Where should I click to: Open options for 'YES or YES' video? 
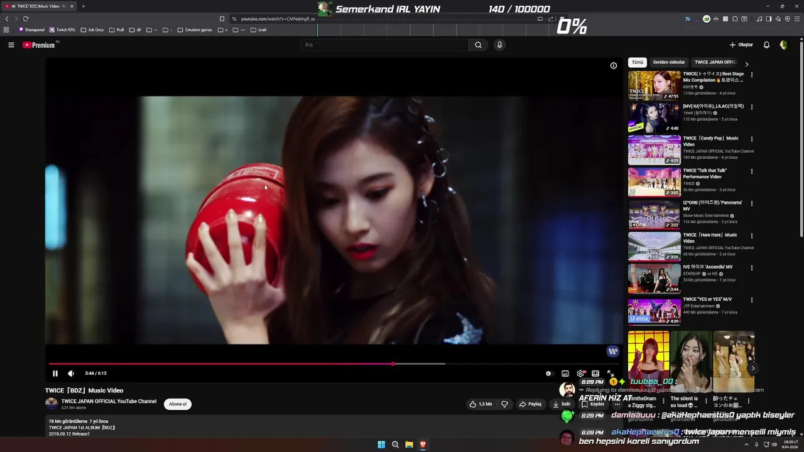pos(752,300)
